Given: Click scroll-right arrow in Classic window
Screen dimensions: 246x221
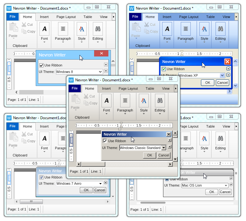Looking at the screenshot, I should [x=170, y=164].
